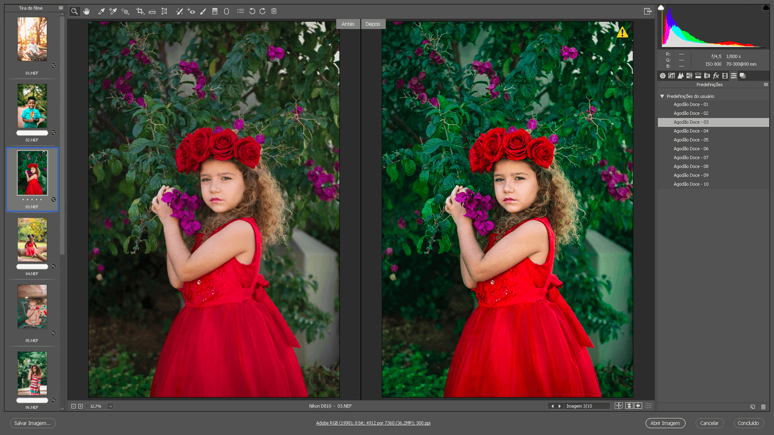Open the Basic panel tab
The image size is (774, 435).
(x=662, y=76)
